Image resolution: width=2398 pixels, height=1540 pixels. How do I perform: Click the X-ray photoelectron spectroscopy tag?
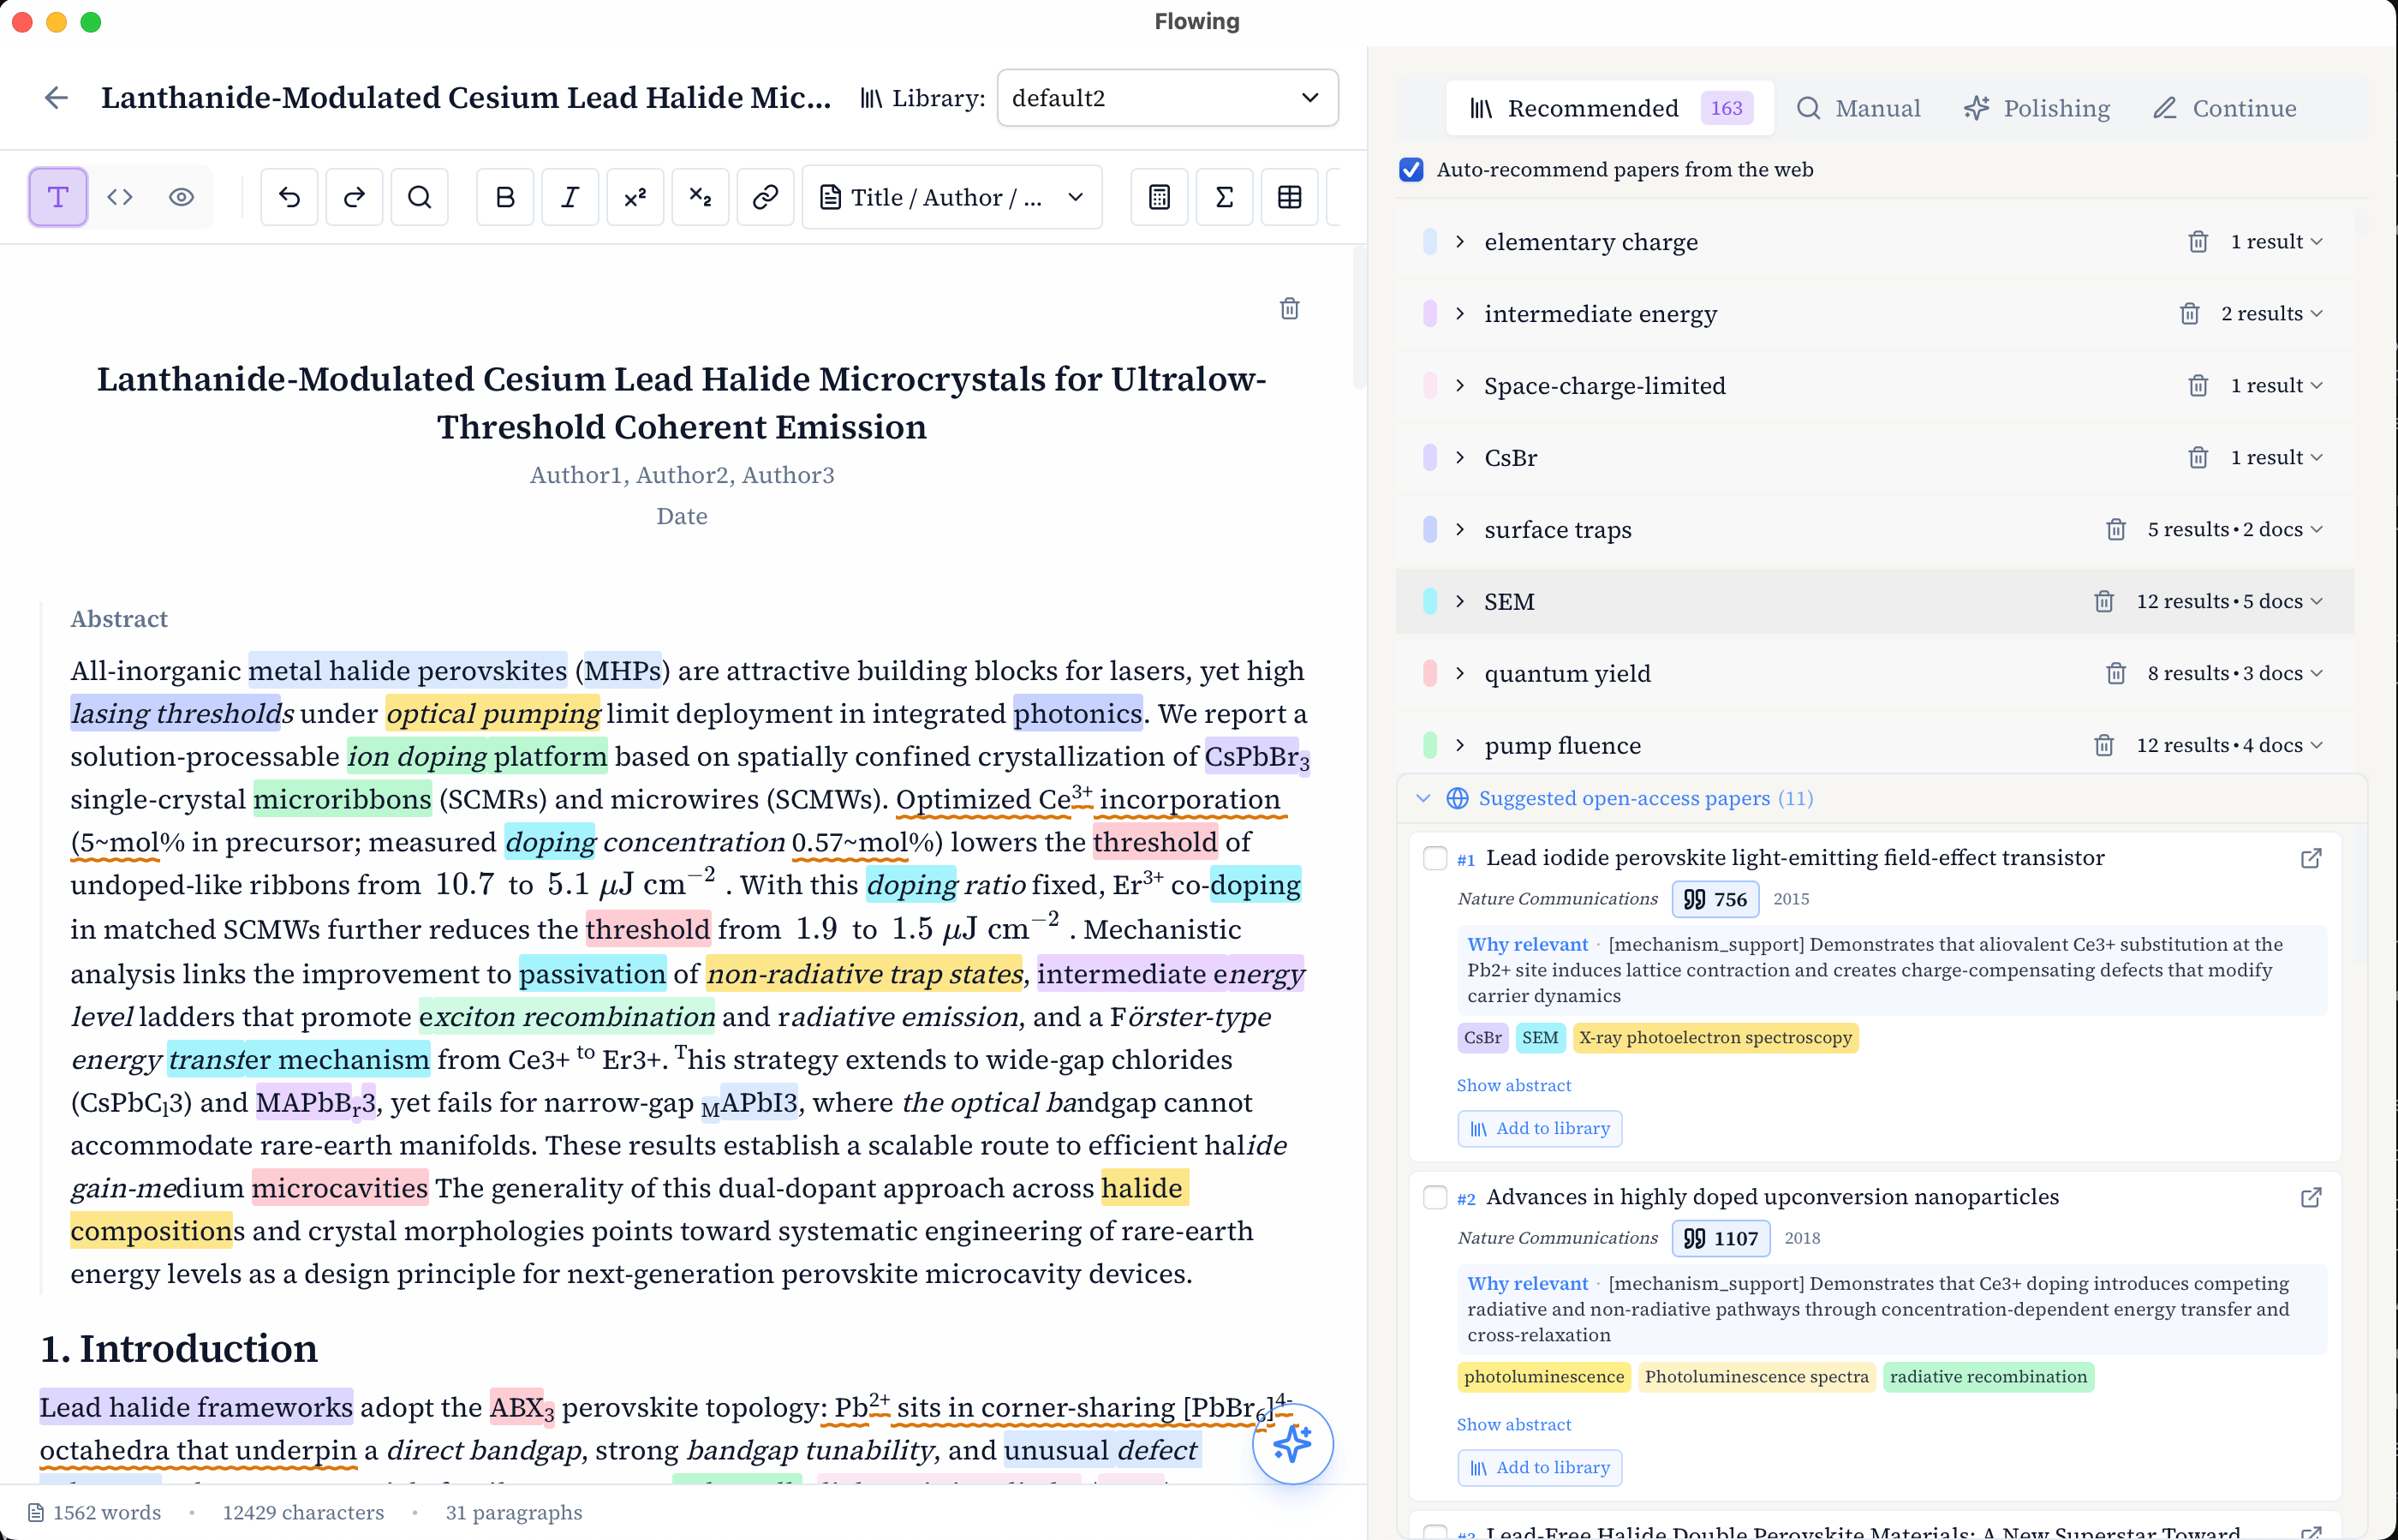pos(1715,1038)
